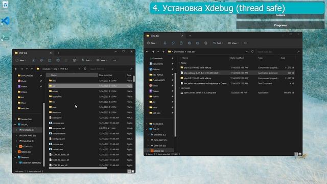Collapse Today group in web_dev window

(x=179, y=63)
